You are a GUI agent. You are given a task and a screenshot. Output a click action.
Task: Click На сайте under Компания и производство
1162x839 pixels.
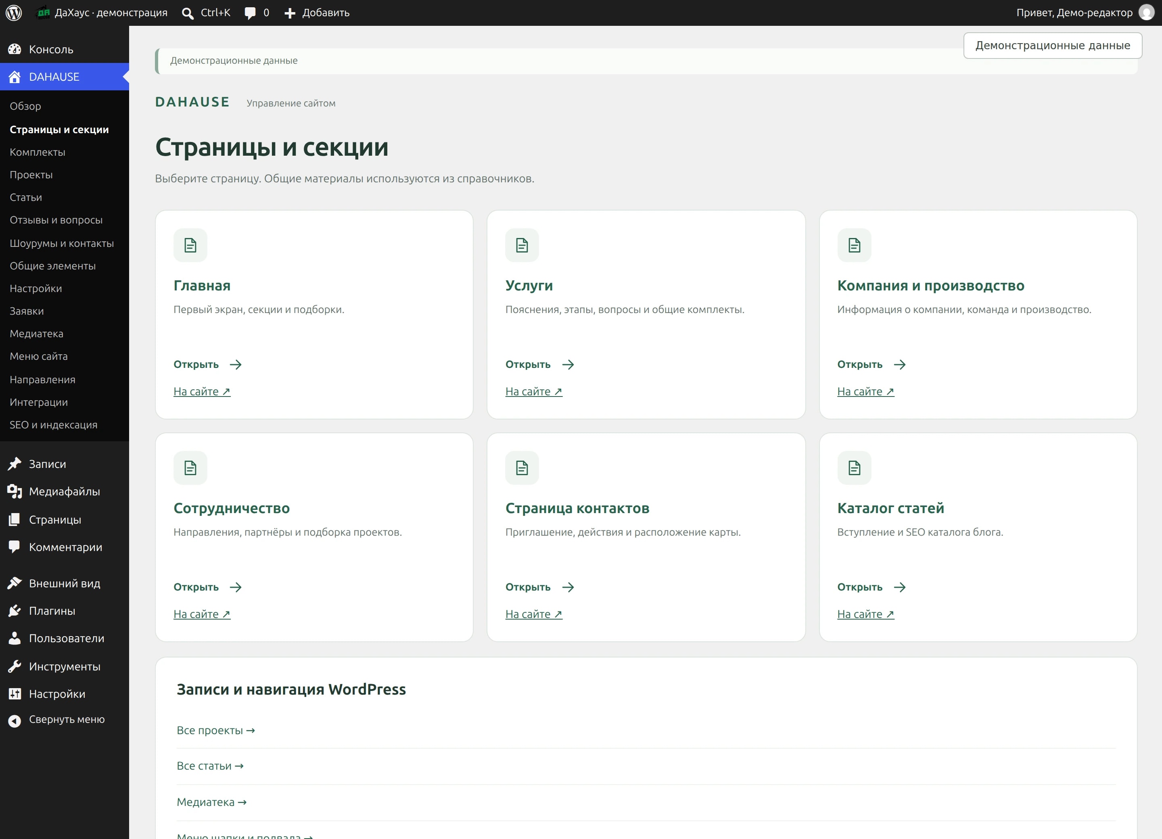coord(865,392)
